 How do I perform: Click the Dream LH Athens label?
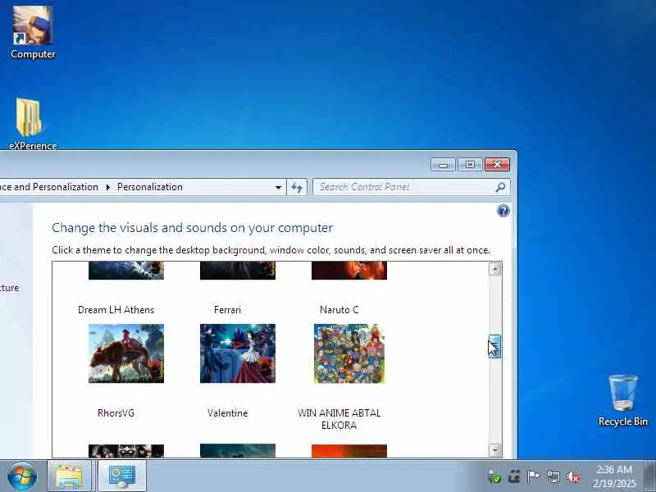[116, 310]
